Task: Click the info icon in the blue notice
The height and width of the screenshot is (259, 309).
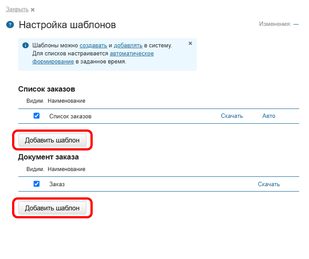Action: pyautogui.click(x=26, y=46)
